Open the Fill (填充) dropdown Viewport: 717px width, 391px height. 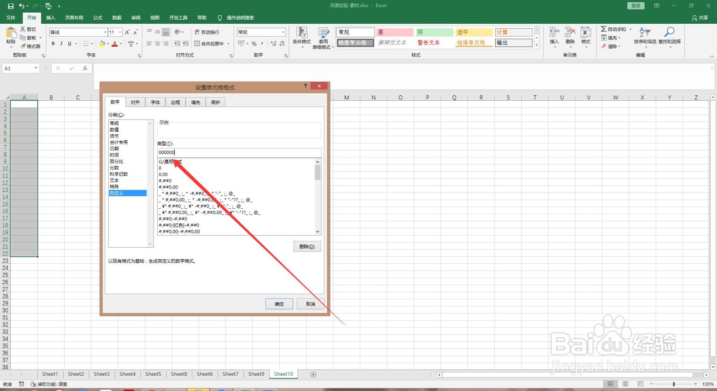611,38
